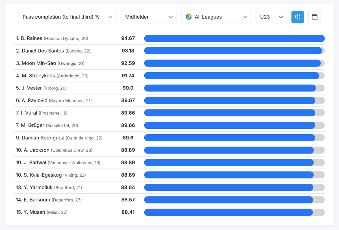This screenshot has width=339, height=230.
Task: Click the 89.6 value for Damián Rodríguez
Action: coord(128,138)
